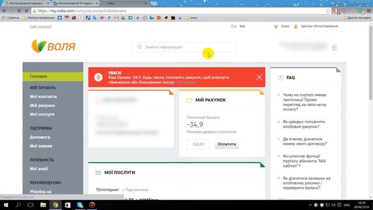Viewport: 373px width, 210px height.
Task: Switch to the second Беспроводной N tab
Action: [x=75, y=3]
